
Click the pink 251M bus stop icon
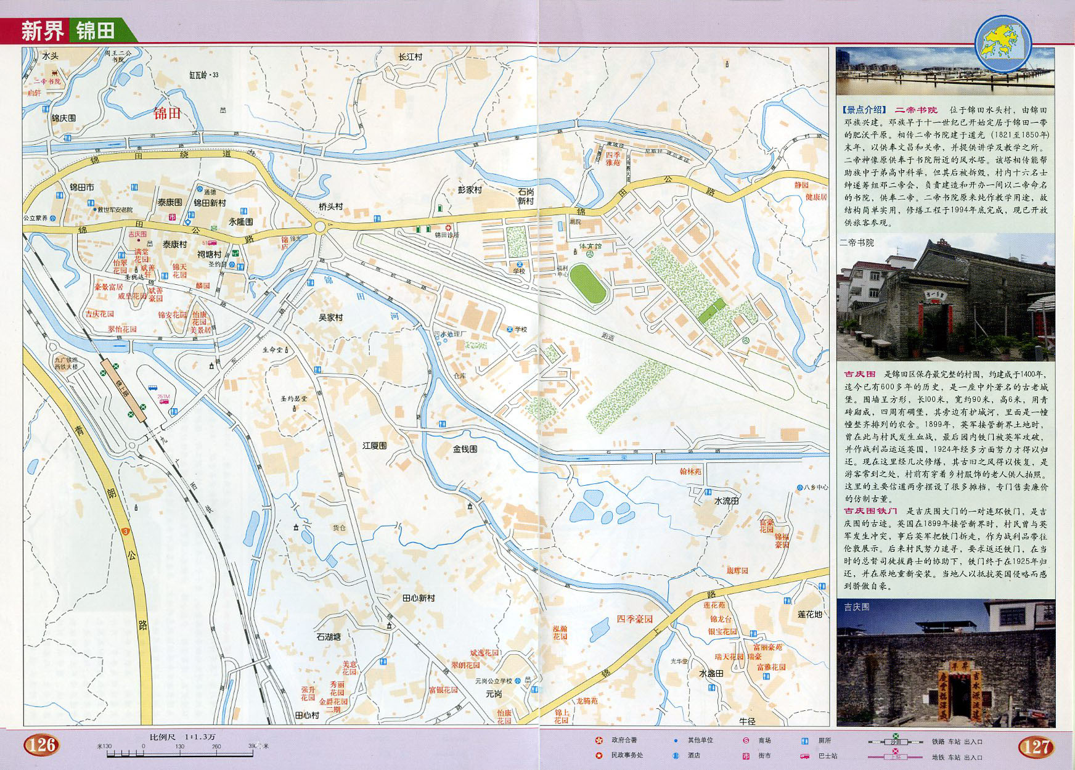coord(165,402)
